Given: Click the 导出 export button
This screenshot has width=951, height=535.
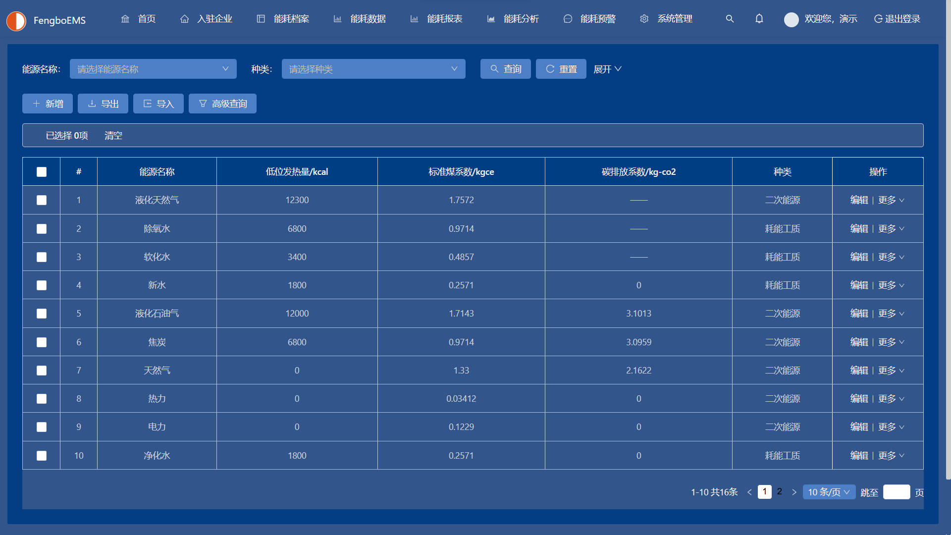Looking at the screenshot, I should (x=103, y=104).
